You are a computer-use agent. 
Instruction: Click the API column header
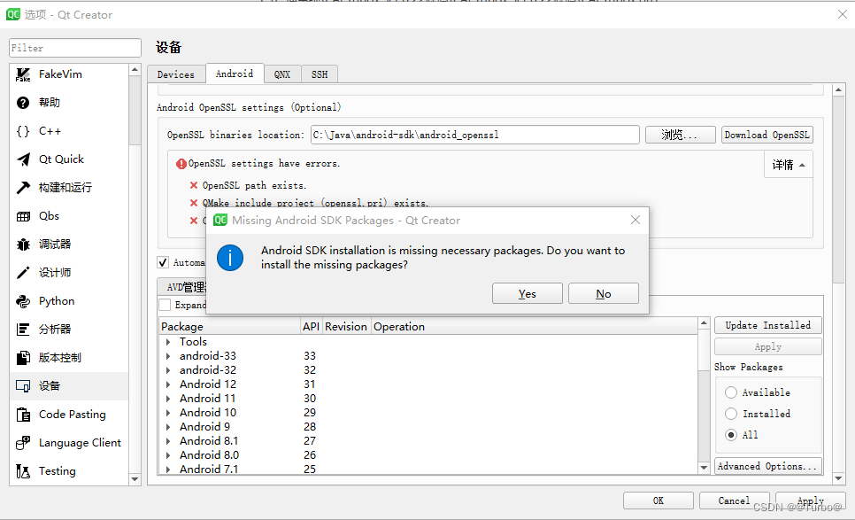[312, 326]
